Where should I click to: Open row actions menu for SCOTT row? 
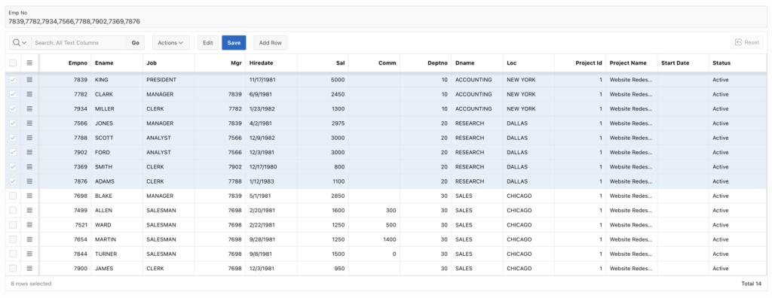pyautogui.click(x=29, y=138)
